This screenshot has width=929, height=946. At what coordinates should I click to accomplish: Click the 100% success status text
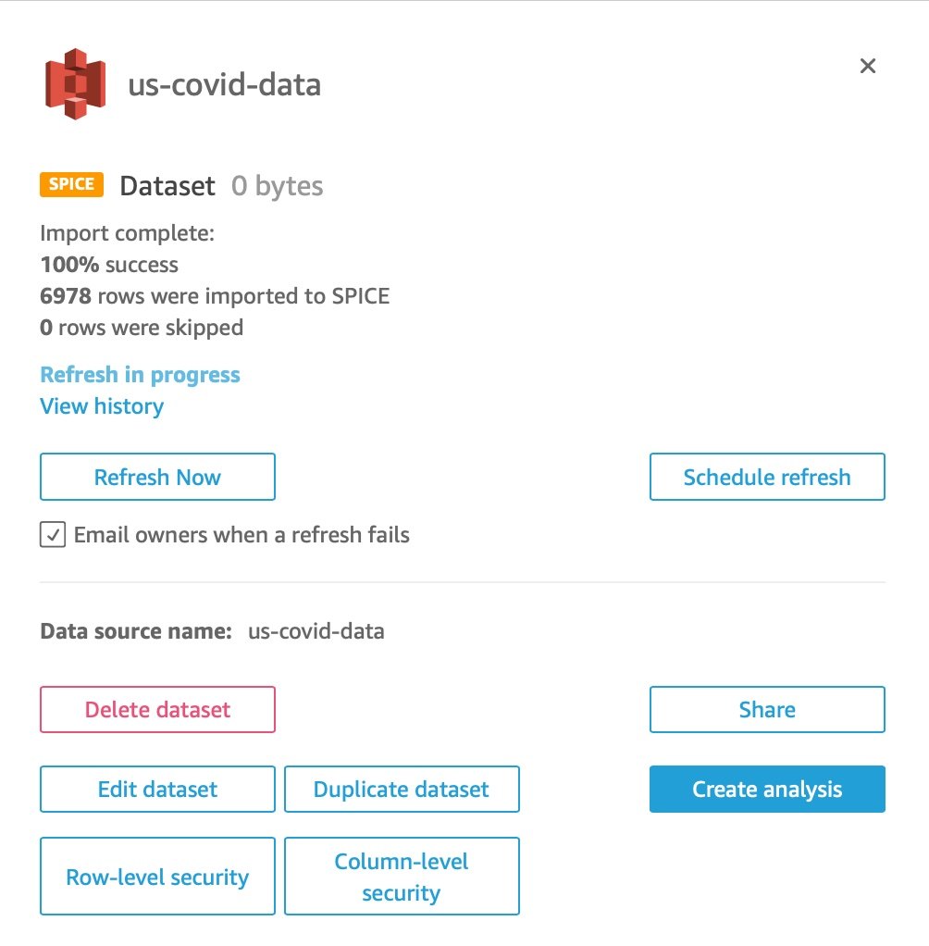pos(109,265)
